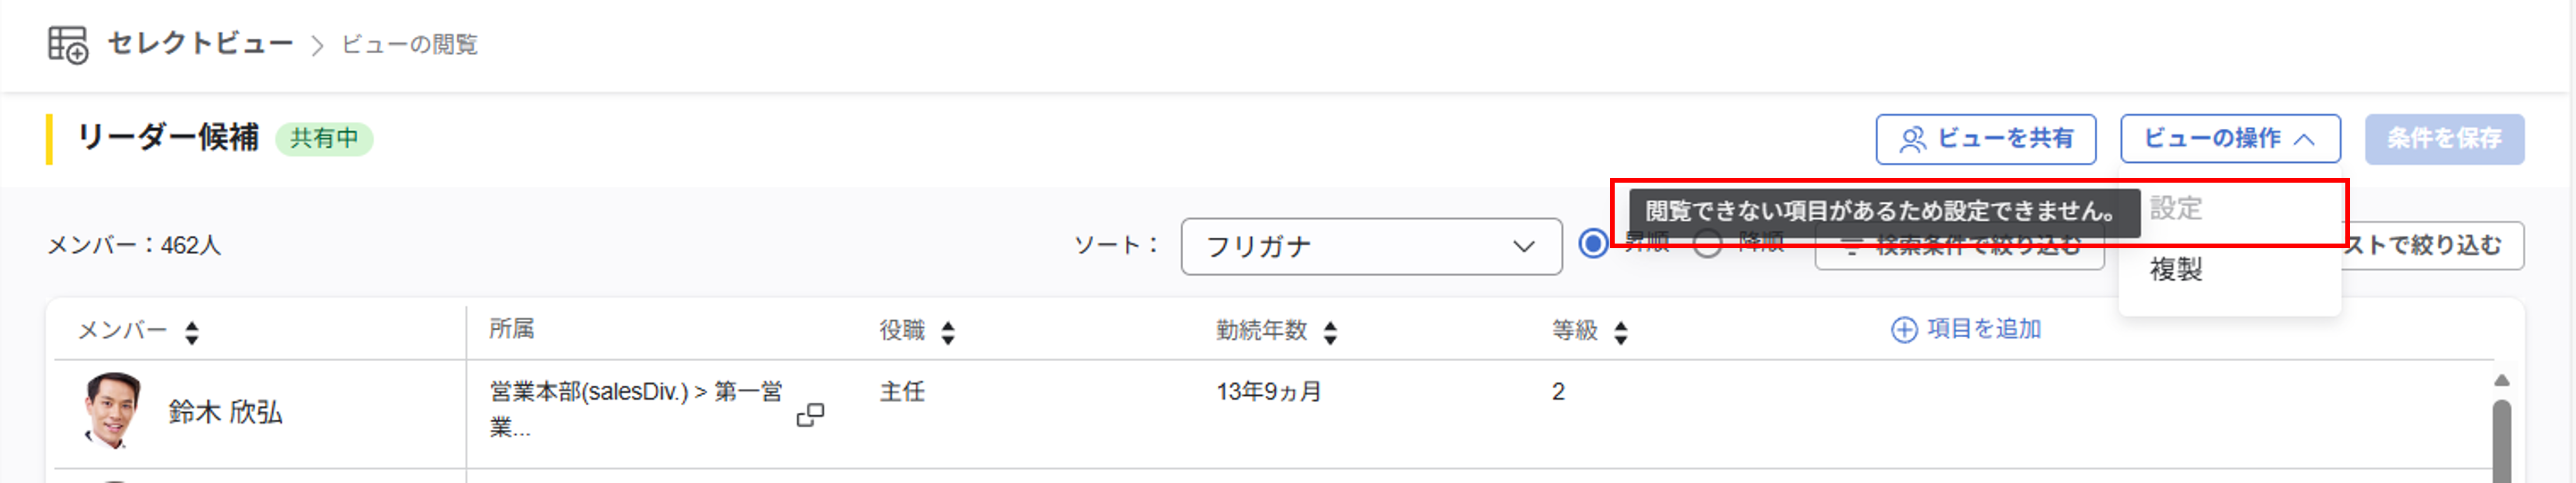Open the 所属 detail popup icon
The width and height of the screenshot is (2576, 483).
tap(810, 414)
